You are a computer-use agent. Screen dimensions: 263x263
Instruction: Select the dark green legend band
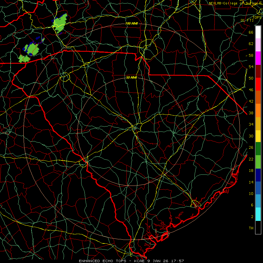[x=258, y=149]
